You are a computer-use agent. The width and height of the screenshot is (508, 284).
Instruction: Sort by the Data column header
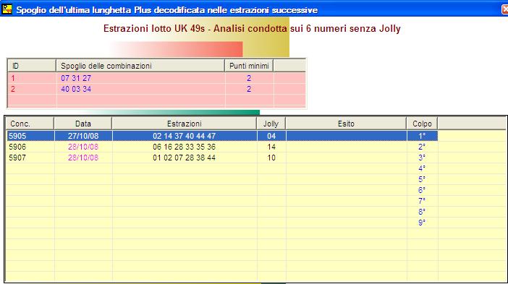point(83,124)
